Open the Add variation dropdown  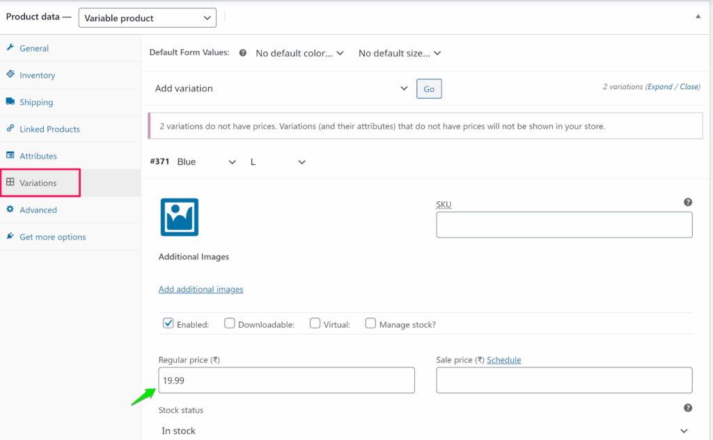pos(281,88)
